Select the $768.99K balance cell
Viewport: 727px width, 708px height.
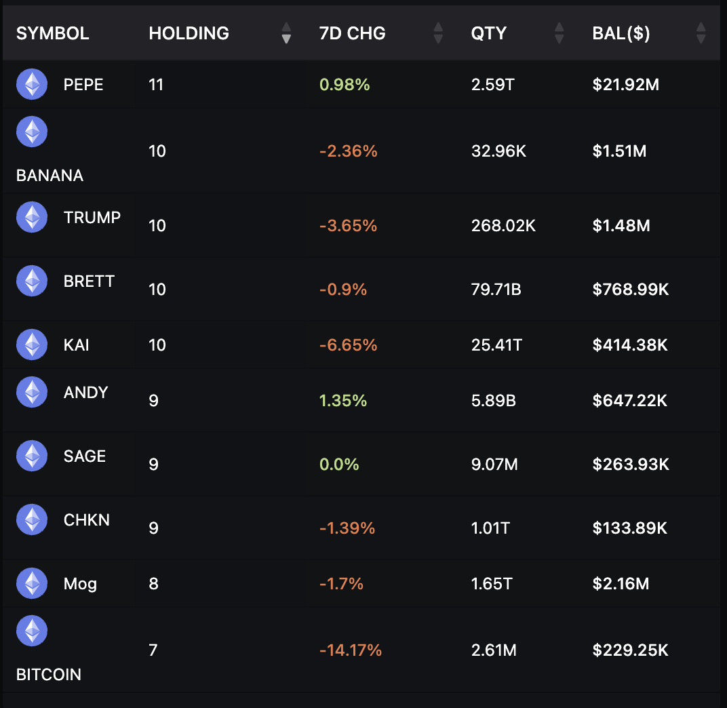tap(631, 290)
